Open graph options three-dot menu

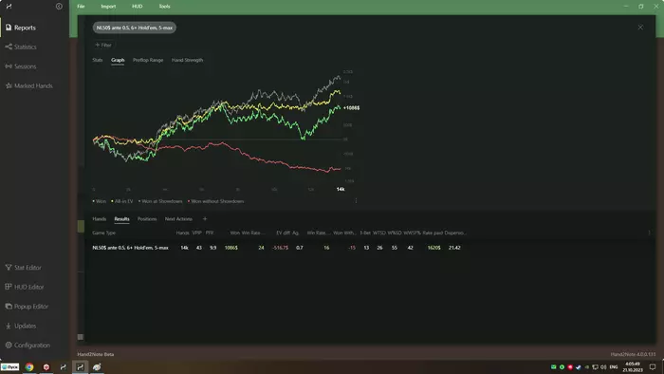click(x=356, y=201)
